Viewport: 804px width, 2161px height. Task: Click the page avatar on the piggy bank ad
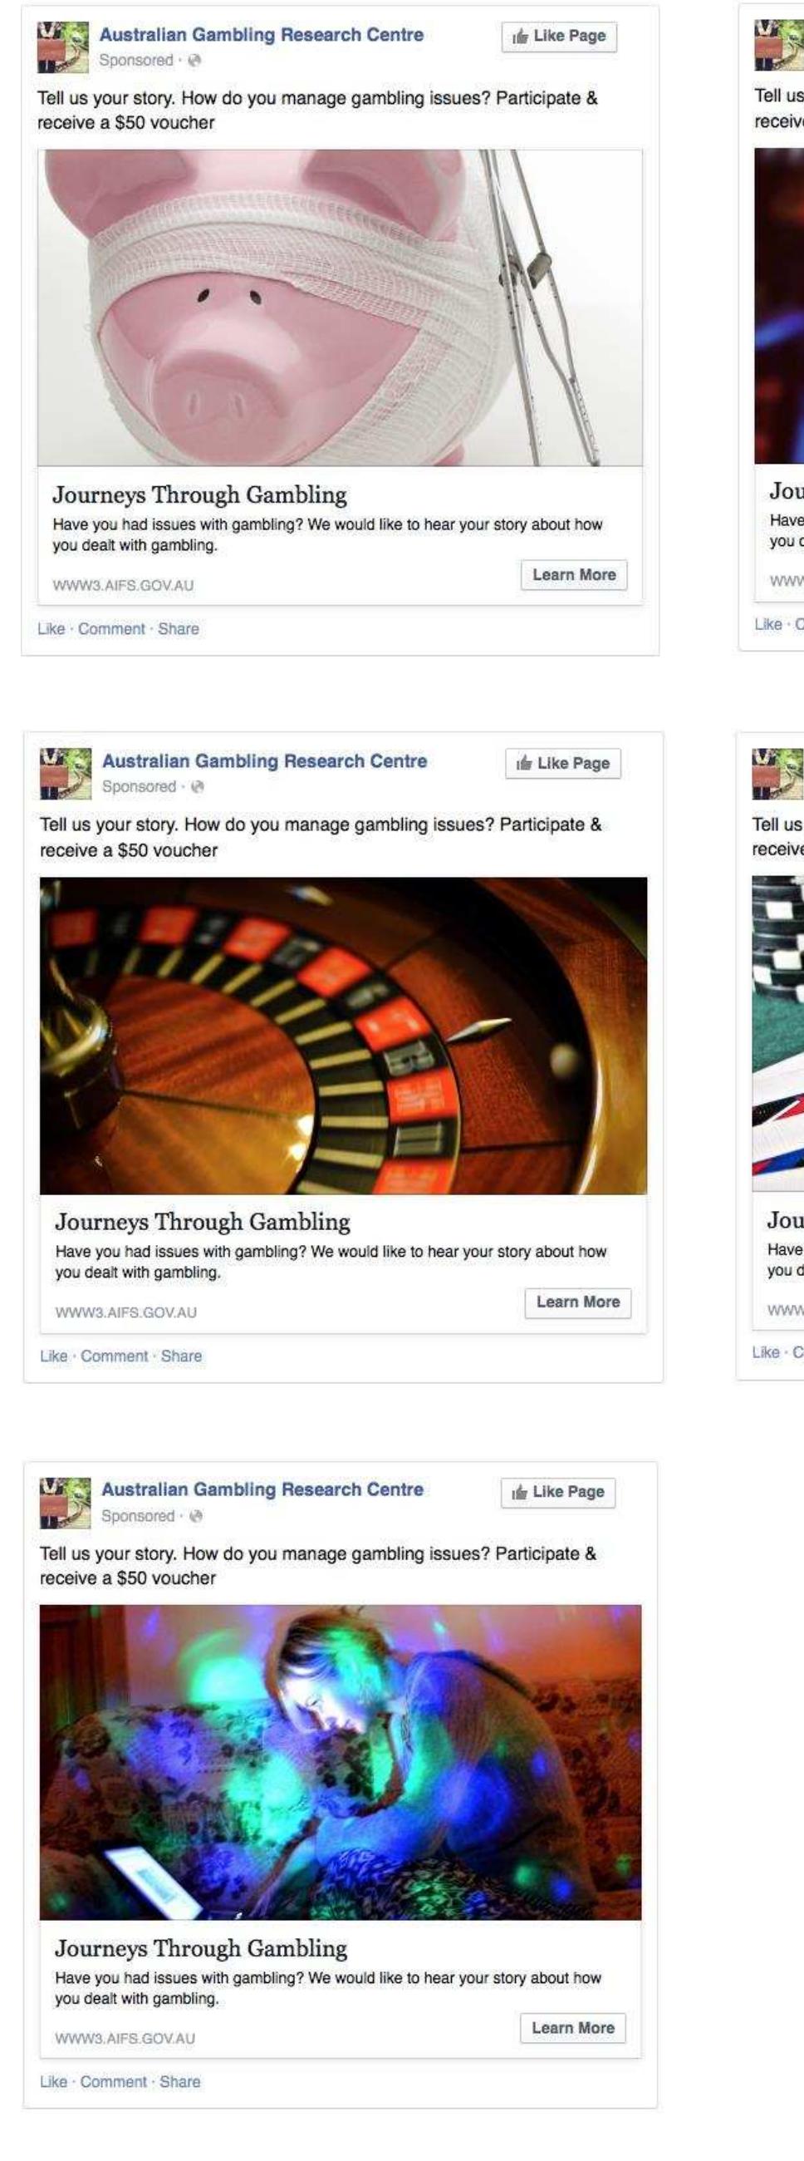point(62,47)
